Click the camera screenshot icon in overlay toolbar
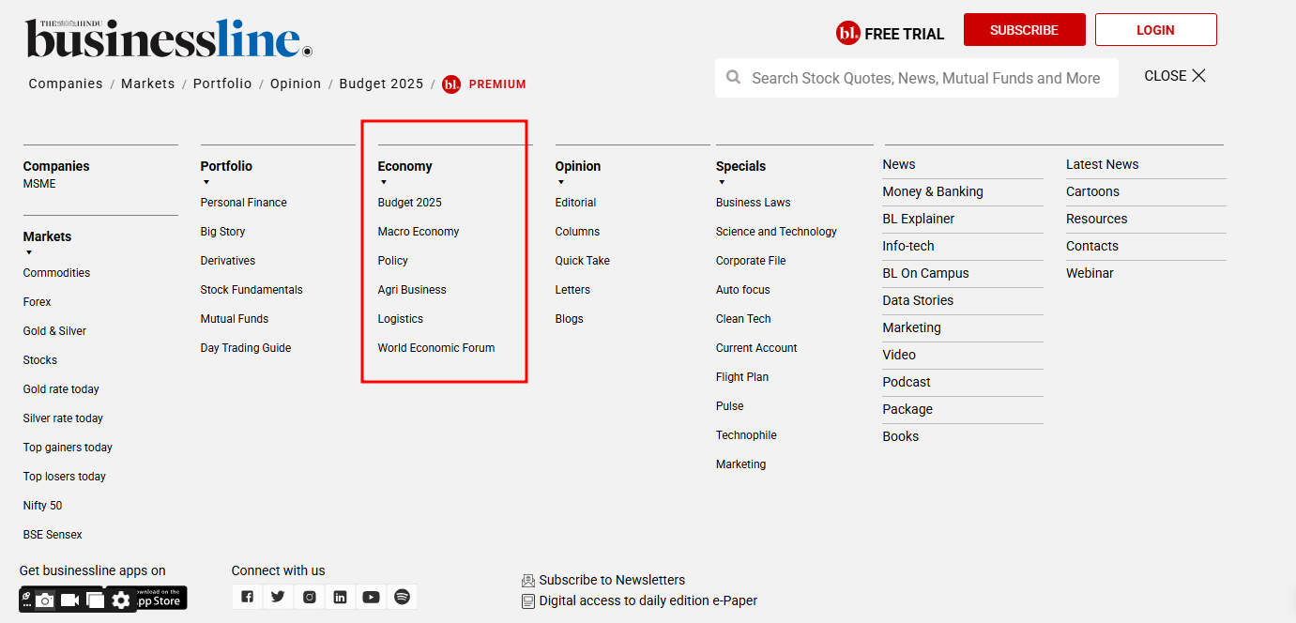This screenshot has width=1296, height=623. pos(45,600)
